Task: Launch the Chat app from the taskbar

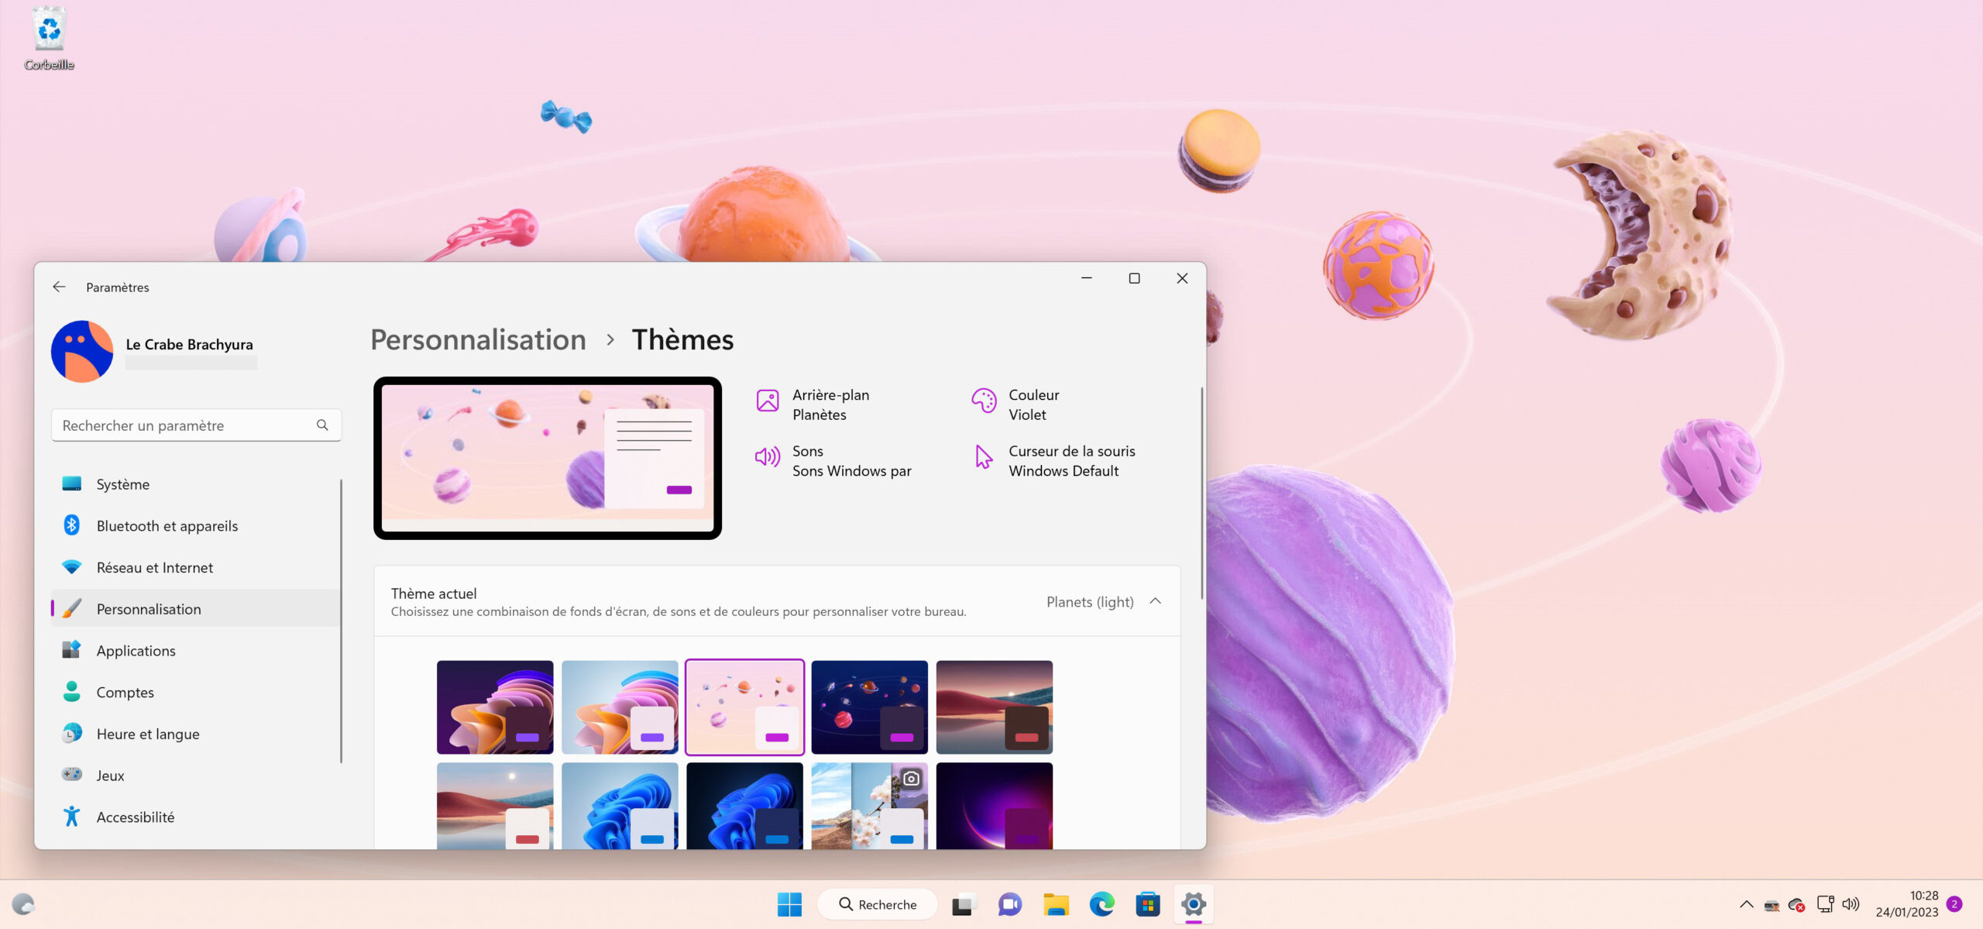Action: 1009,904
